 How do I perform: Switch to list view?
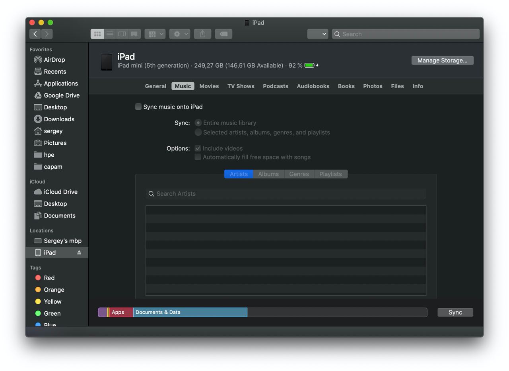110,34
